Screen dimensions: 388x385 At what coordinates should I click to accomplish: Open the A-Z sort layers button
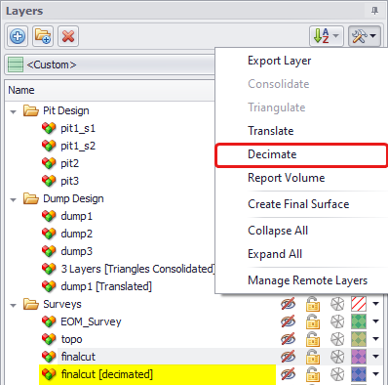(x=327, y=36)
